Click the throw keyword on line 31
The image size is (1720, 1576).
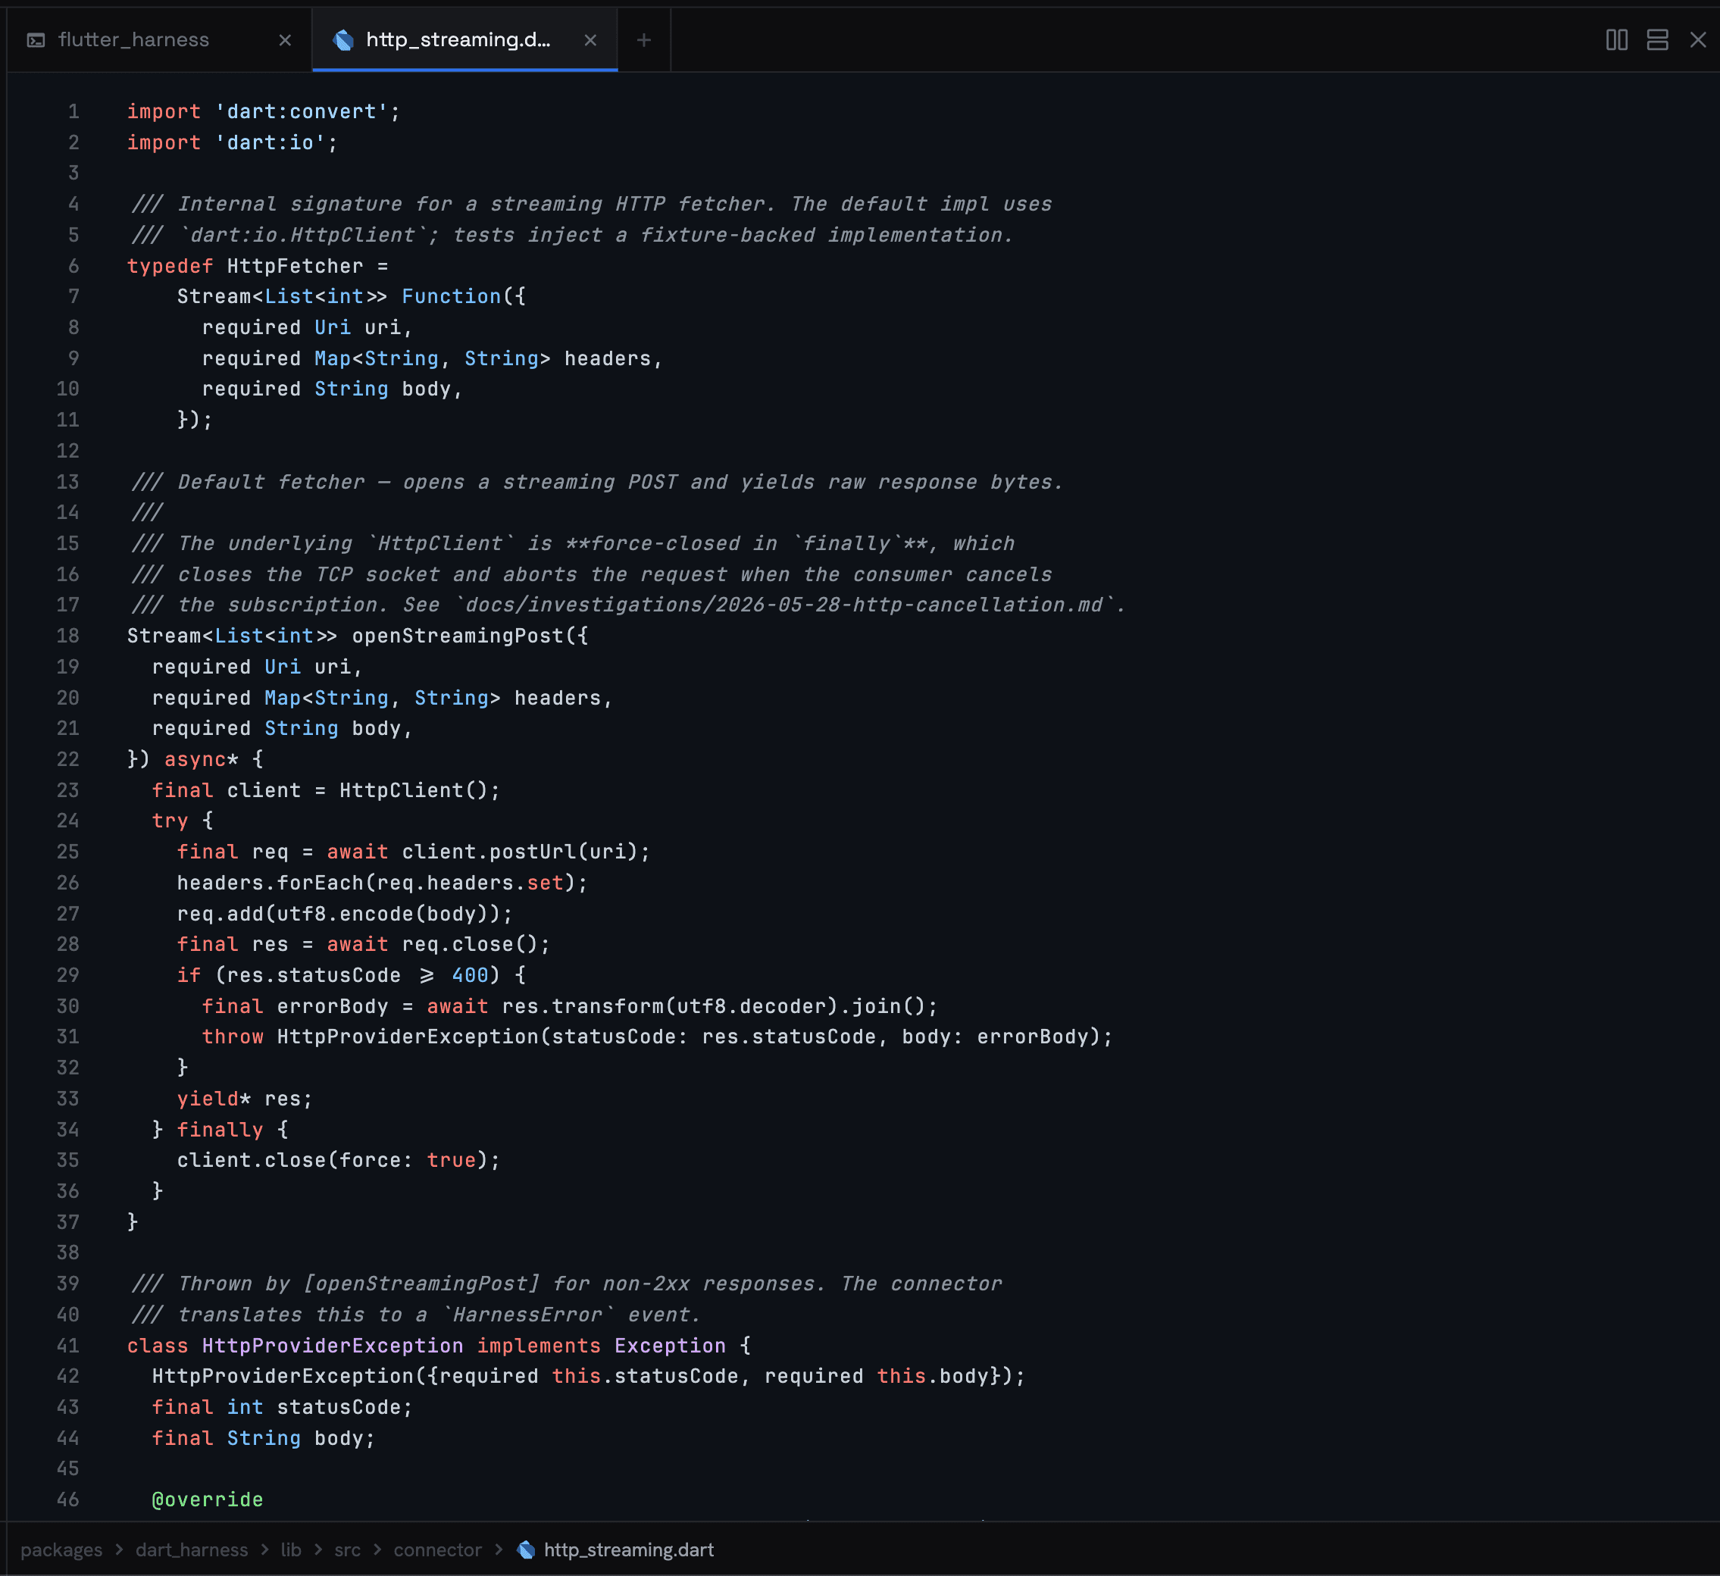pyautogui.click(x=233, y=1037)
